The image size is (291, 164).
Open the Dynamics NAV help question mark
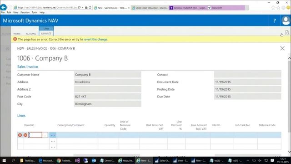(x=275, y=20)
